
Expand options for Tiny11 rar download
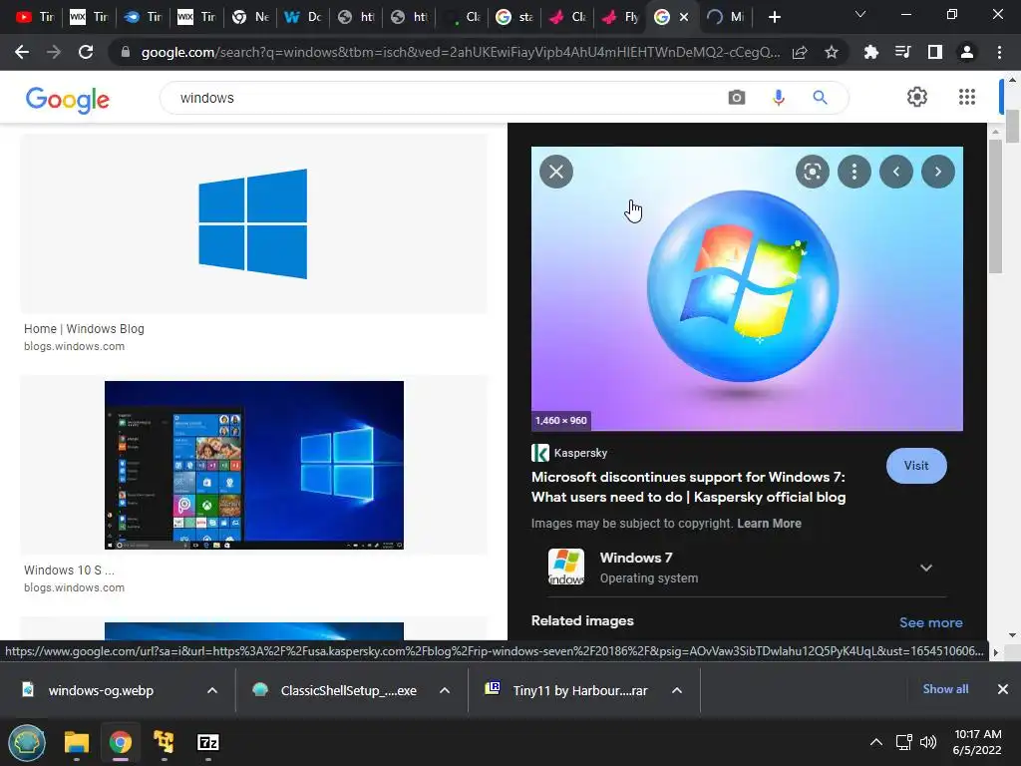677,690
